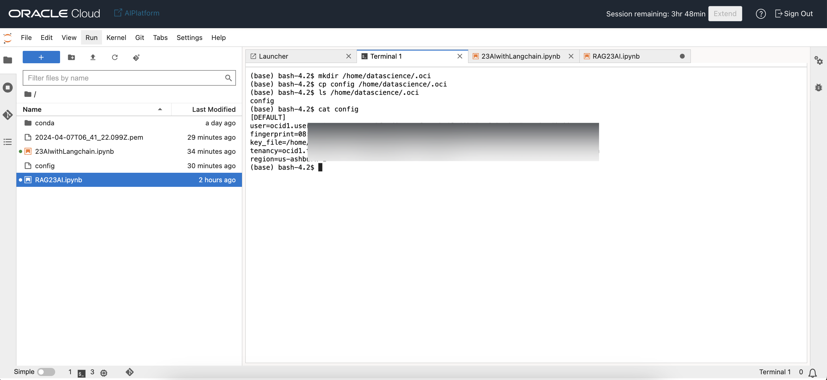Click the Filter files by name field
The image size is (827, 380).
(124, 78)
